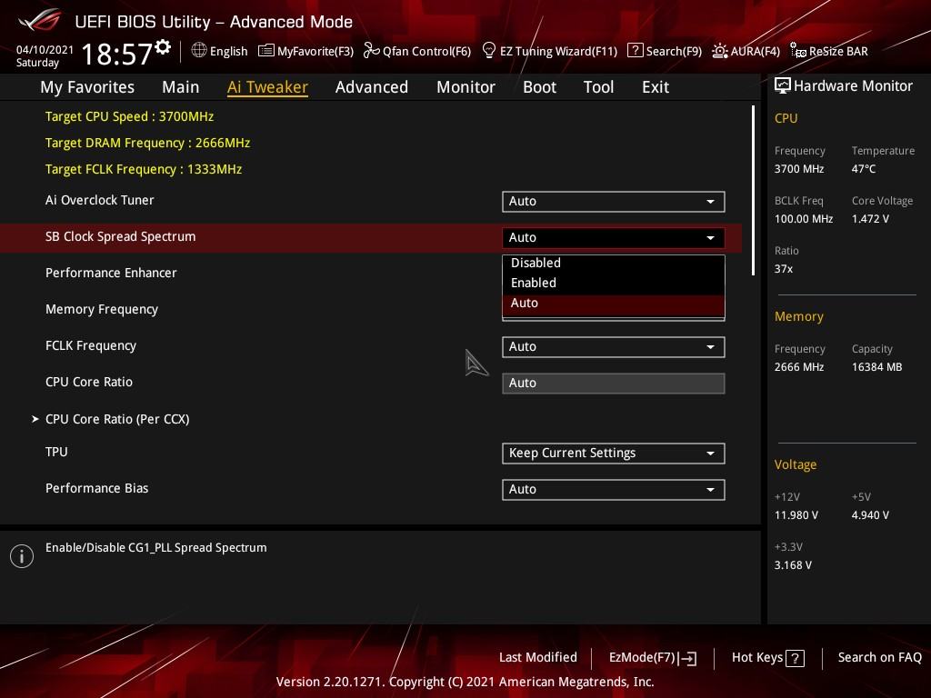Open the Performance Bias dropdown

click(614, 489)
